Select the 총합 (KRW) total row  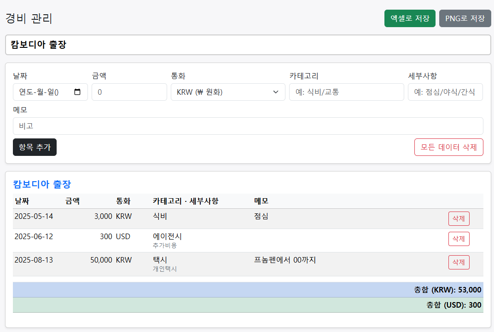coord(247,290)
